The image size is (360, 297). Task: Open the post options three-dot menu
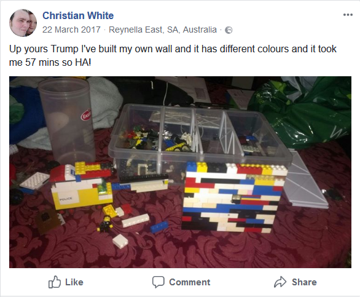[348, 15]
